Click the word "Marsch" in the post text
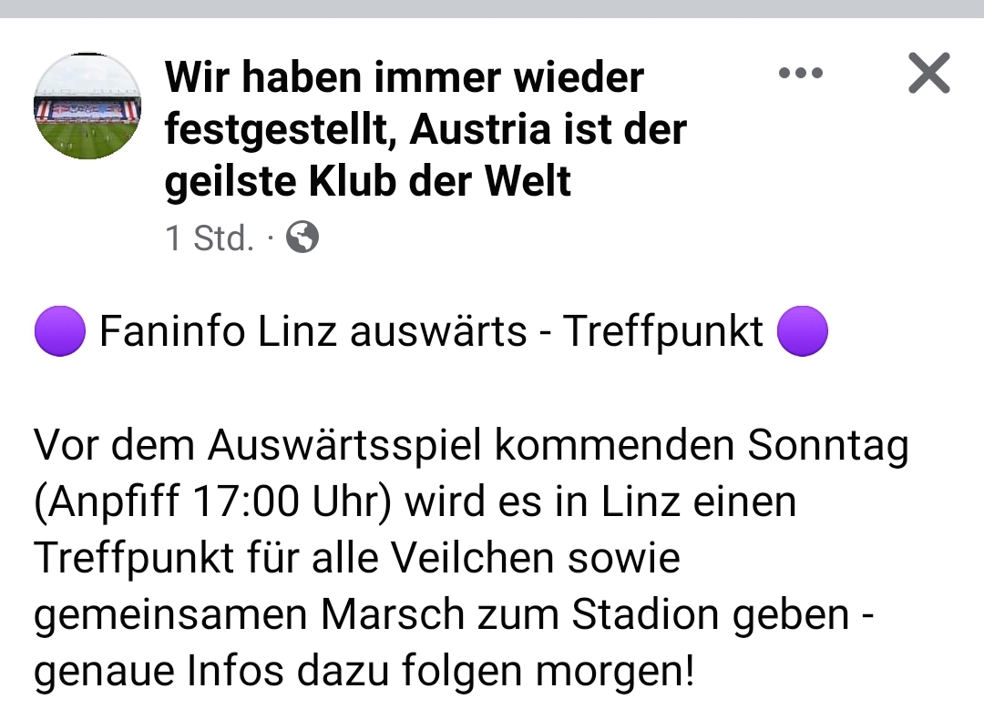This screenshot has width=984, height=719. (x=392, y=614)
